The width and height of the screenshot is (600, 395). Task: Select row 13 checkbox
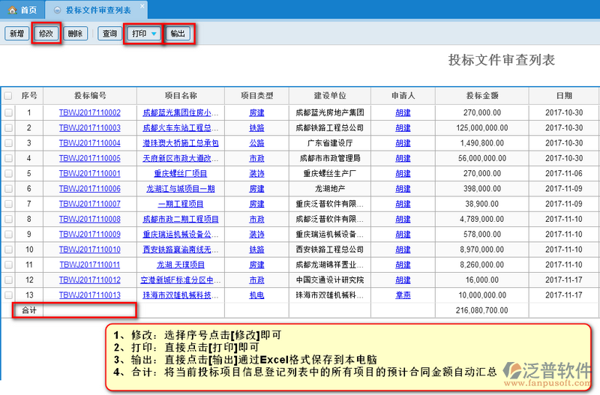click(8, 295)
